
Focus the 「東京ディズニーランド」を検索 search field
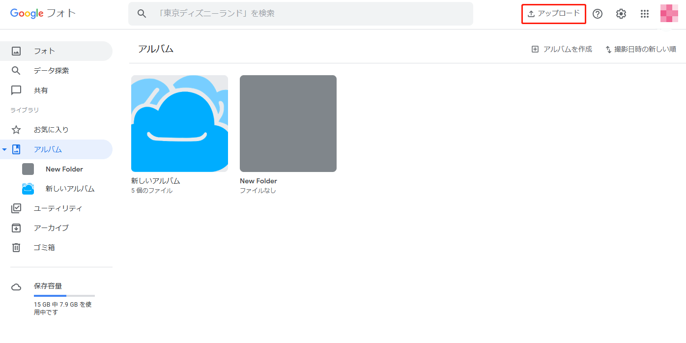coord(301,14)
